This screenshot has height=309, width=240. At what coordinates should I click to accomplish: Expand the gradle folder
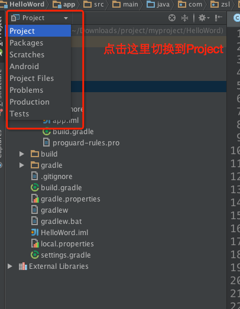[22, 165]
